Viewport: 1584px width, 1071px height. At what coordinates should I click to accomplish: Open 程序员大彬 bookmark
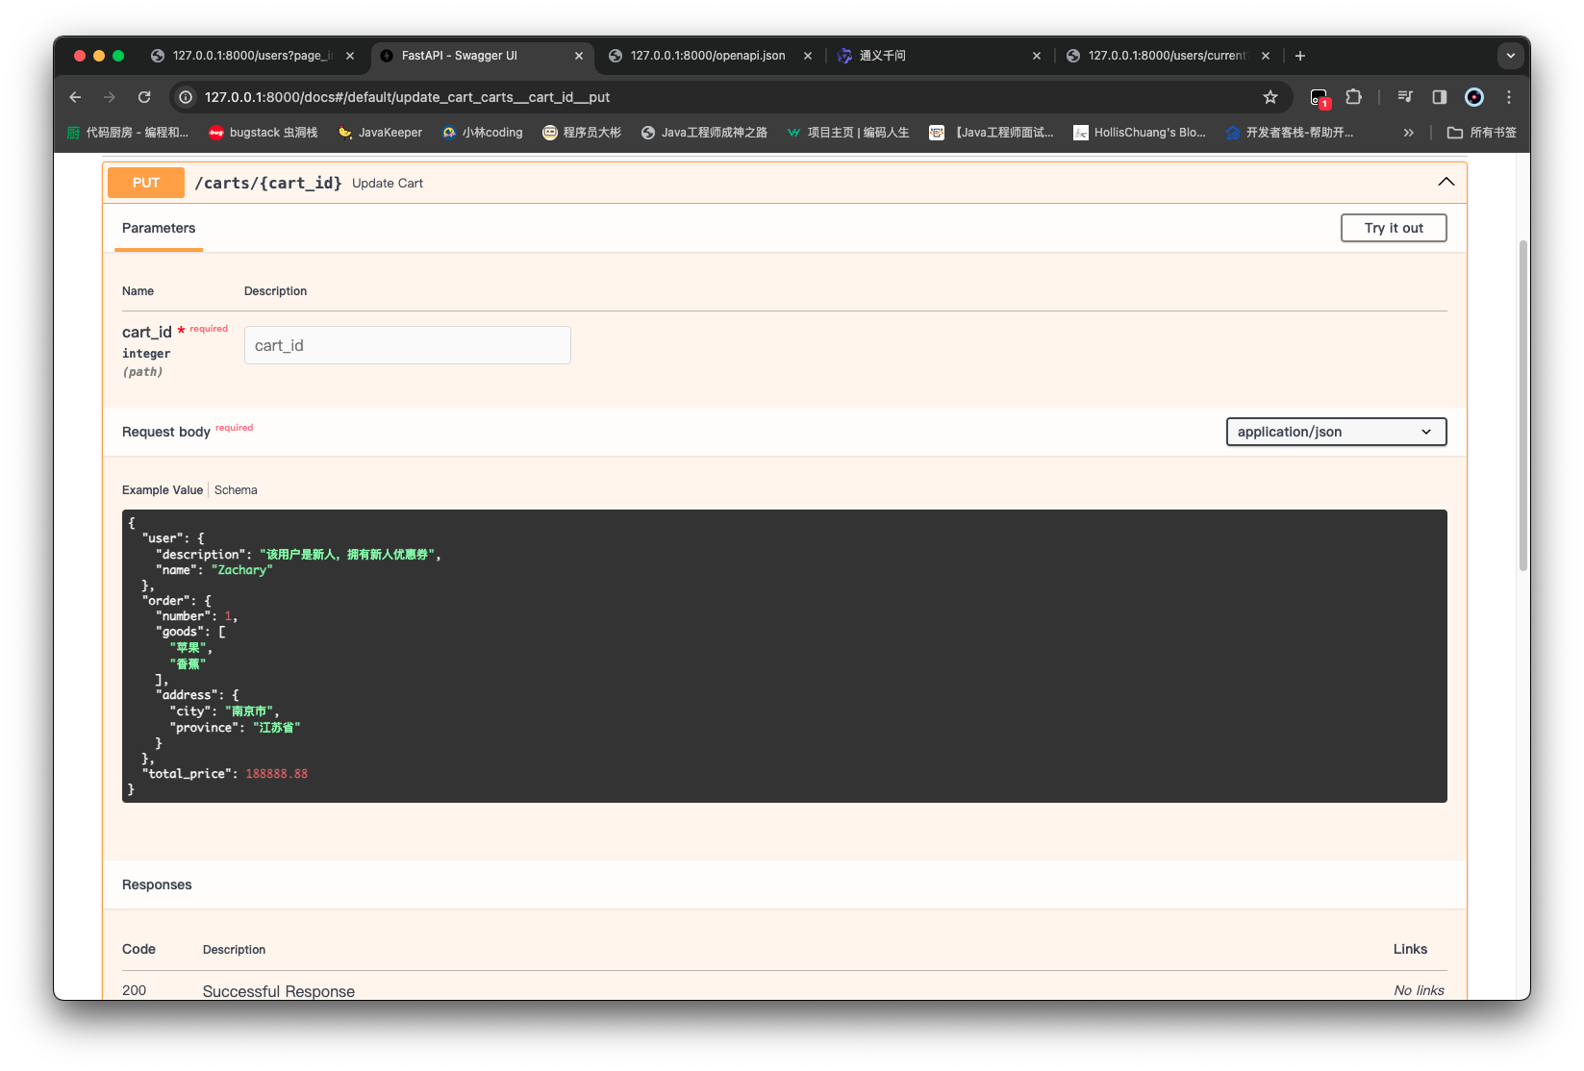pos(582,133)
